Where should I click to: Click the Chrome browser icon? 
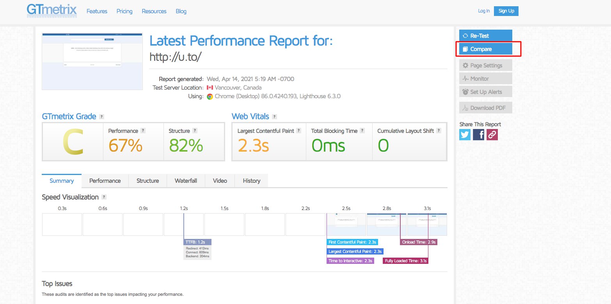210,96
